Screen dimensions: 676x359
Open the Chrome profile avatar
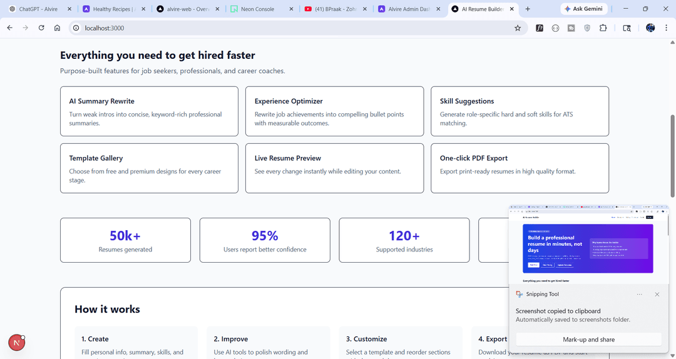pos(650,28)
